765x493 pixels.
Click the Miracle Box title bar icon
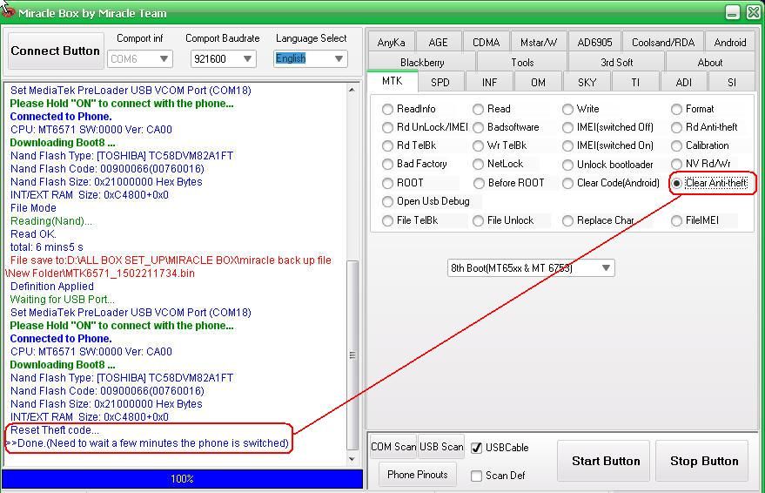(x=8, y=11)
